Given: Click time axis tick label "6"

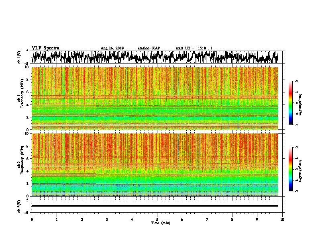Looking at the screenshot, I should pyautogui.click(x=182, y=219).
